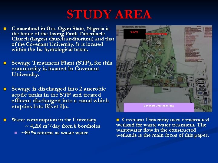This screenshot has height=163, width=218.
Task: Click the ~80 % returns as waste water sub-bullet
Action: [x=54, y=133]
